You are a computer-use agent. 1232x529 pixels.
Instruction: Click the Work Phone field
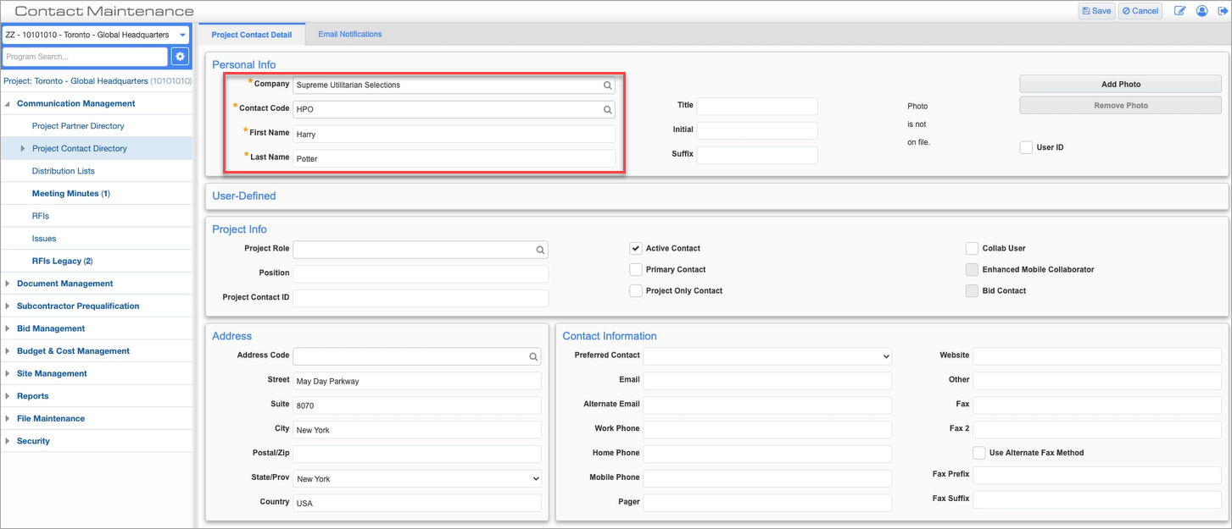767,430
